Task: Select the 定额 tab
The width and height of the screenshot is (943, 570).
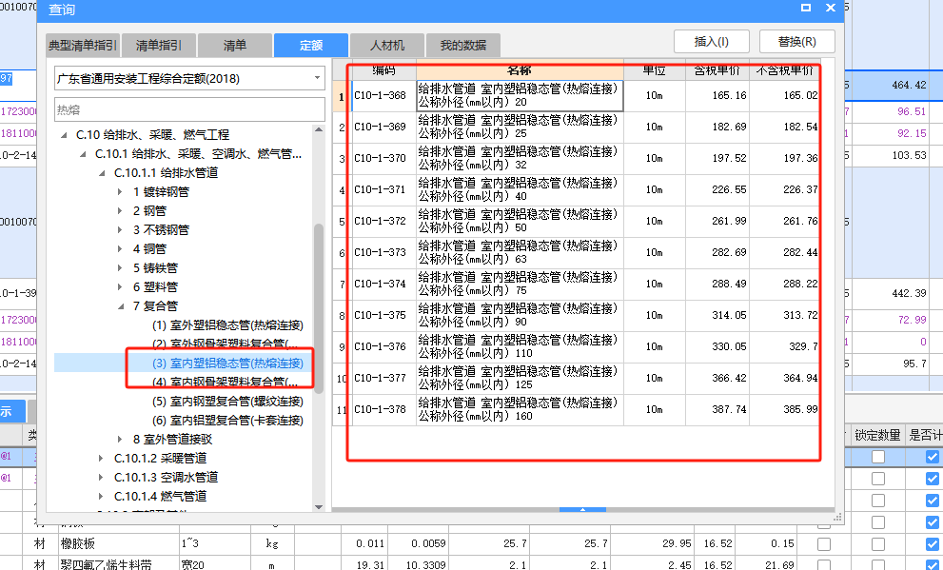Action: pyautogui.click(x=311, y=45)
